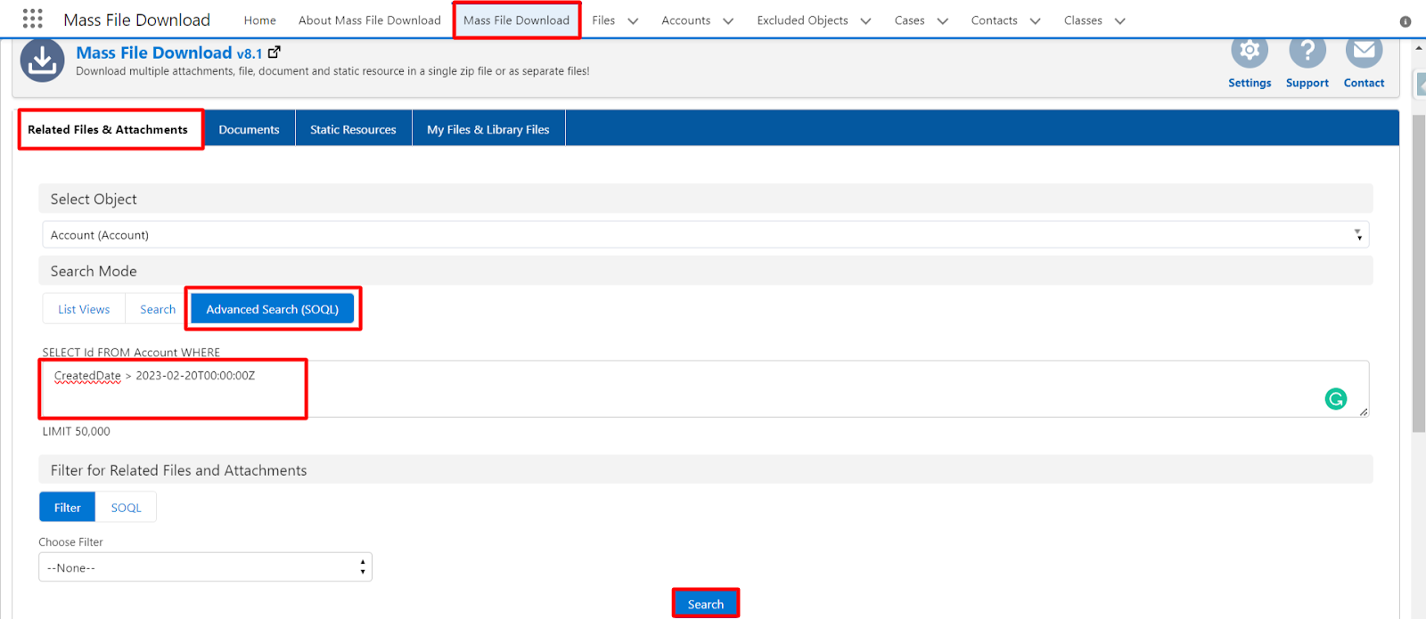Select the Search mode option
The image size is (1426, 619).
click(x=158, y=309)
